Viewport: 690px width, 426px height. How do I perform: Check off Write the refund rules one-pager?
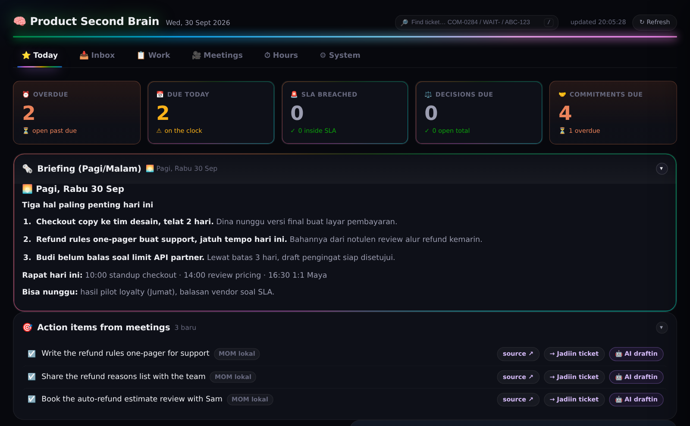[x=32, y=354]
